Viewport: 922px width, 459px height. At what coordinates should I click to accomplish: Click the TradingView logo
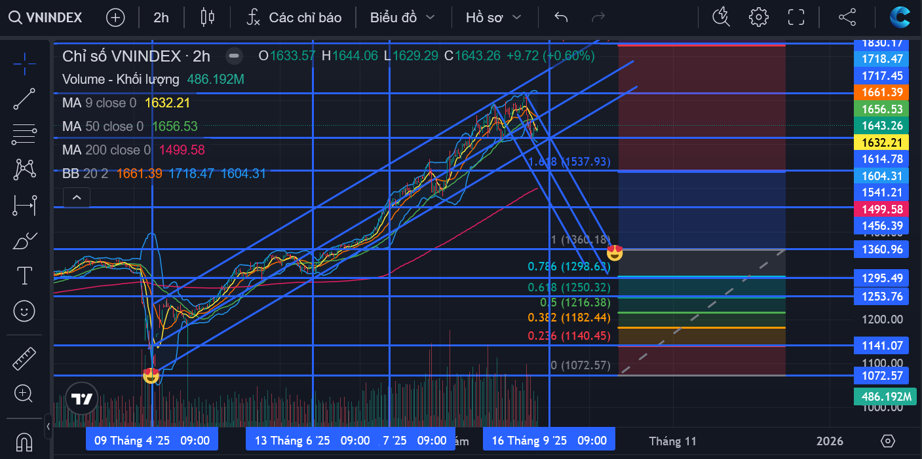point(82,399)
